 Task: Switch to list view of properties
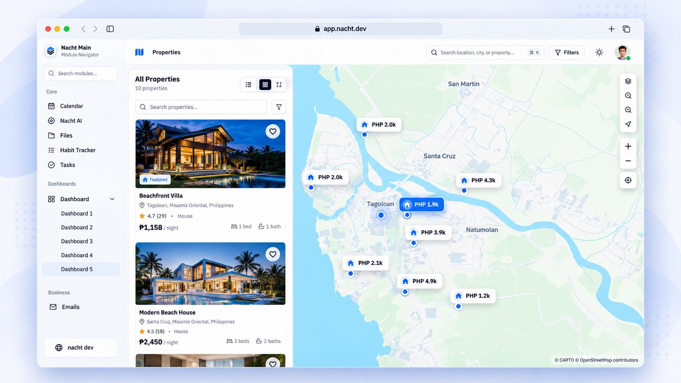248,85
